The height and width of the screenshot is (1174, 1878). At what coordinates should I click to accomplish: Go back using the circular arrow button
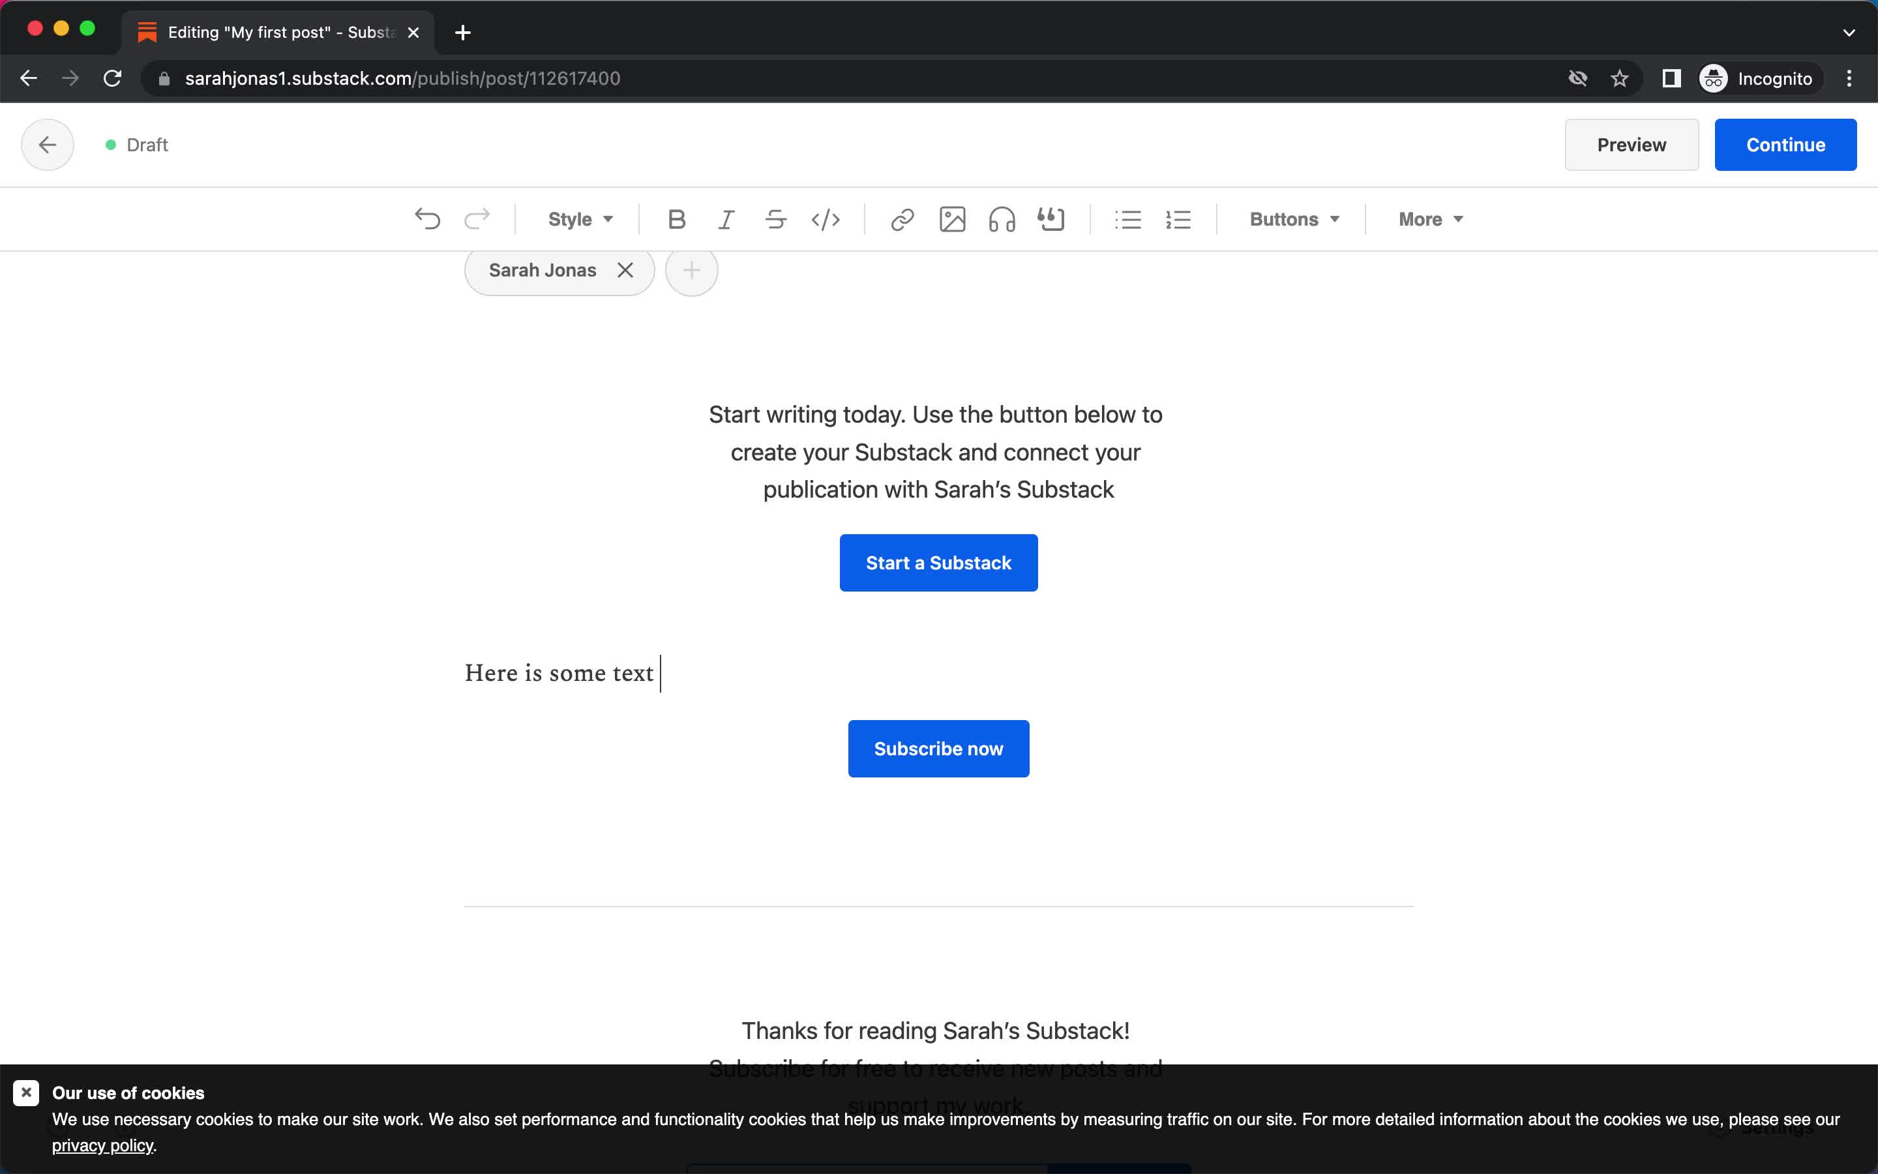point(48,144)
